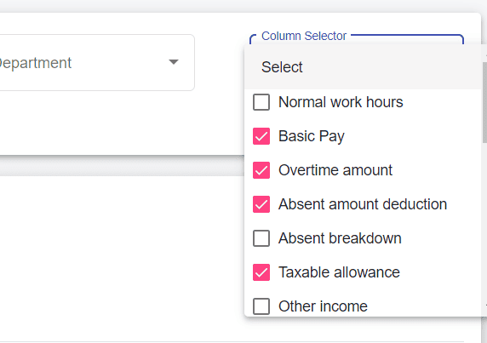
Task: Click the Other income label text
Action: click(x=323, y=306)
